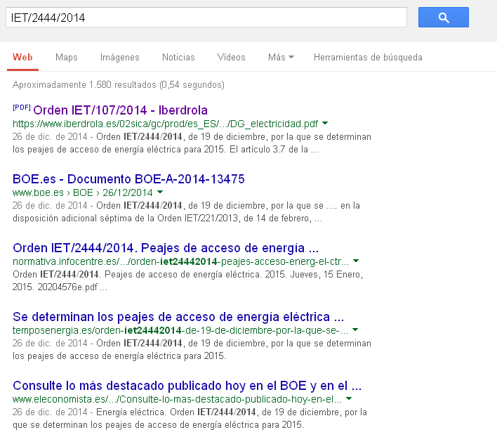The width and height of the screenshot is (497, 437).
Task: Click the snippet mentioning Orden IET/221/2013
Action: [x=186, y=212]
